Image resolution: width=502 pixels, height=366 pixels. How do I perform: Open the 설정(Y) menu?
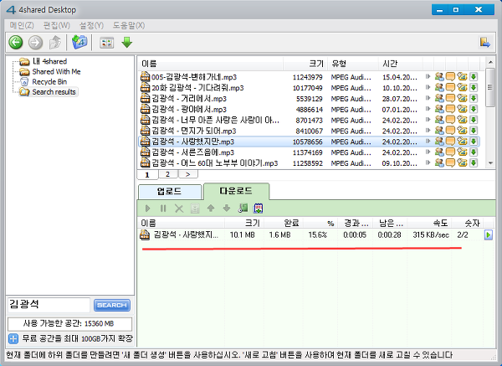click(91, 25)
